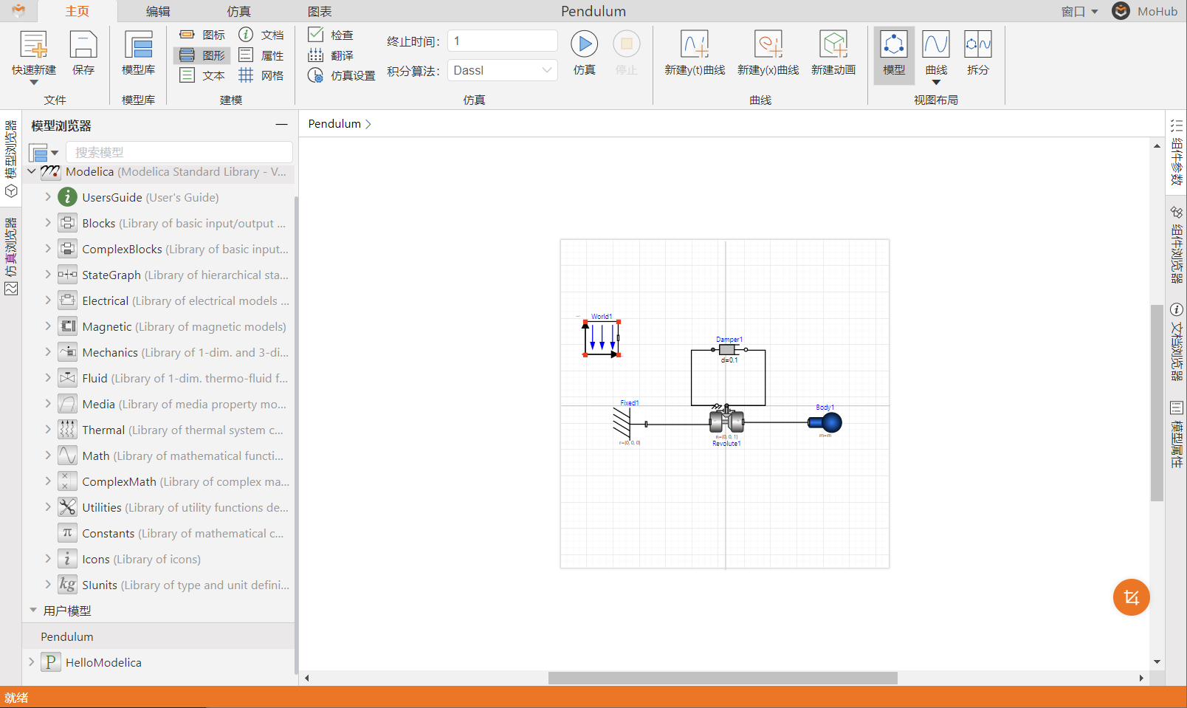The height and width of the screenshot is (708, 1187).
Task: Open the Model Library (模型库) icon
Action: [x=138, y=44]
